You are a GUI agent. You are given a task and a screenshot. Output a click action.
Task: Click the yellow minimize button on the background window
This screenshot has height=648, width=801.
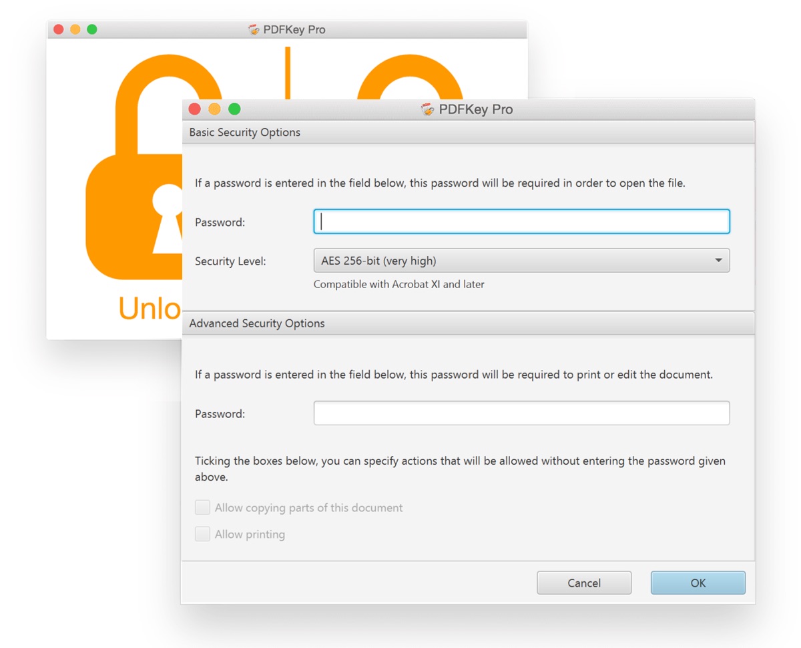[75, 29]
